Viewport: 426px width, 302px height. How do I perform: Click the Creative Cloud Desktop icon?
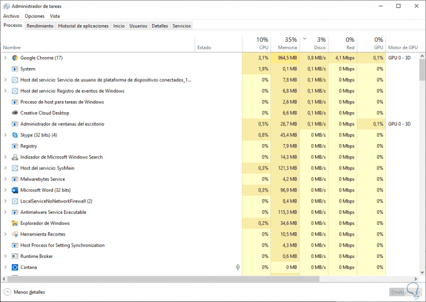coord(15,113)
